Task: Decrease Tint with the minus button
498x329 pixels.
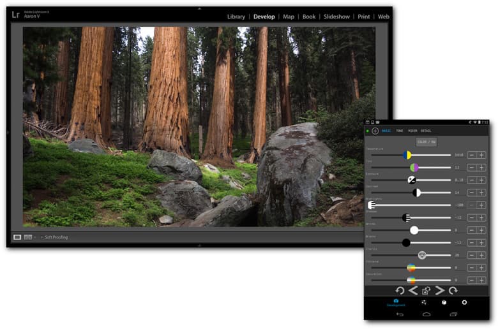Action: 472,167
